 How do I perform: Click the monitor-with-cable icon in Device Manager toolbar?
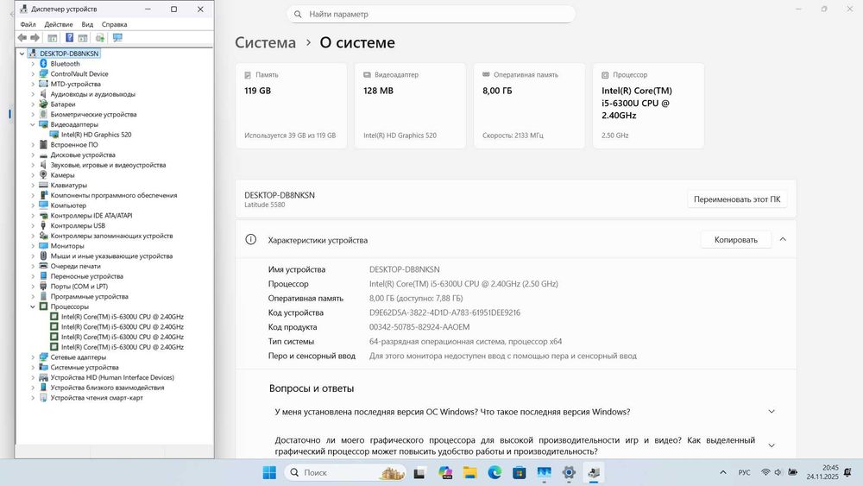click(117, 37)
